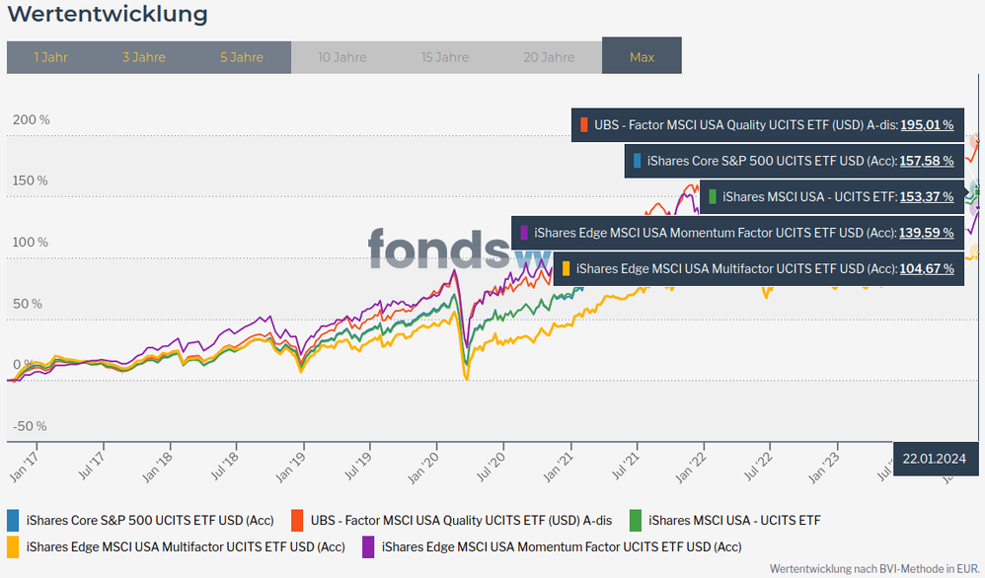Click the 104,67 % Multifactor tooltip value

click(927, 268)
